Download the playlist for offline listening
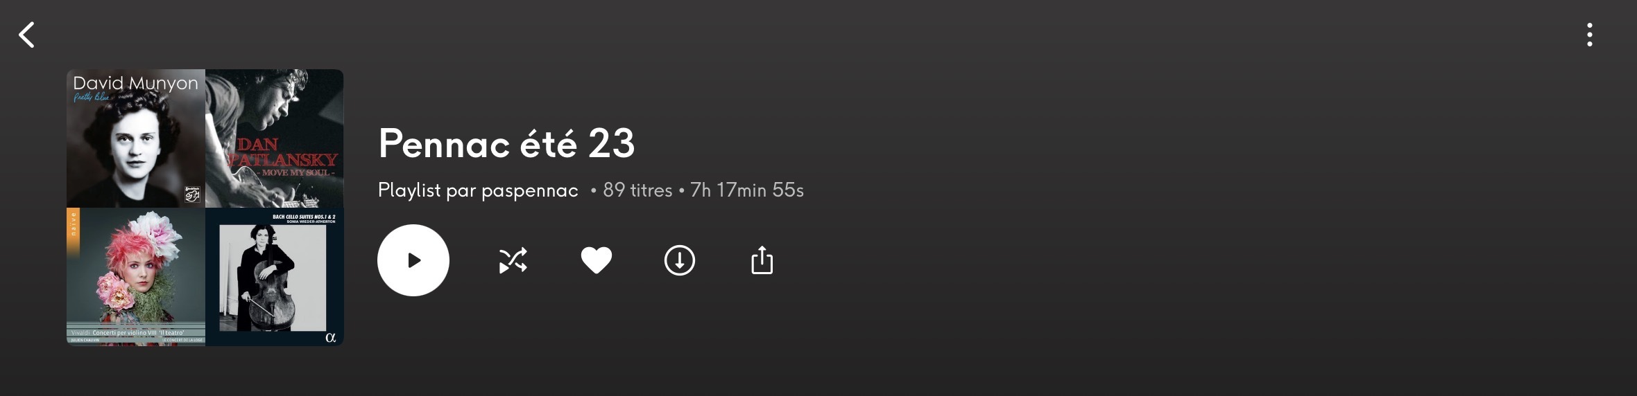 pyautogui.click(x=679, y=260)
